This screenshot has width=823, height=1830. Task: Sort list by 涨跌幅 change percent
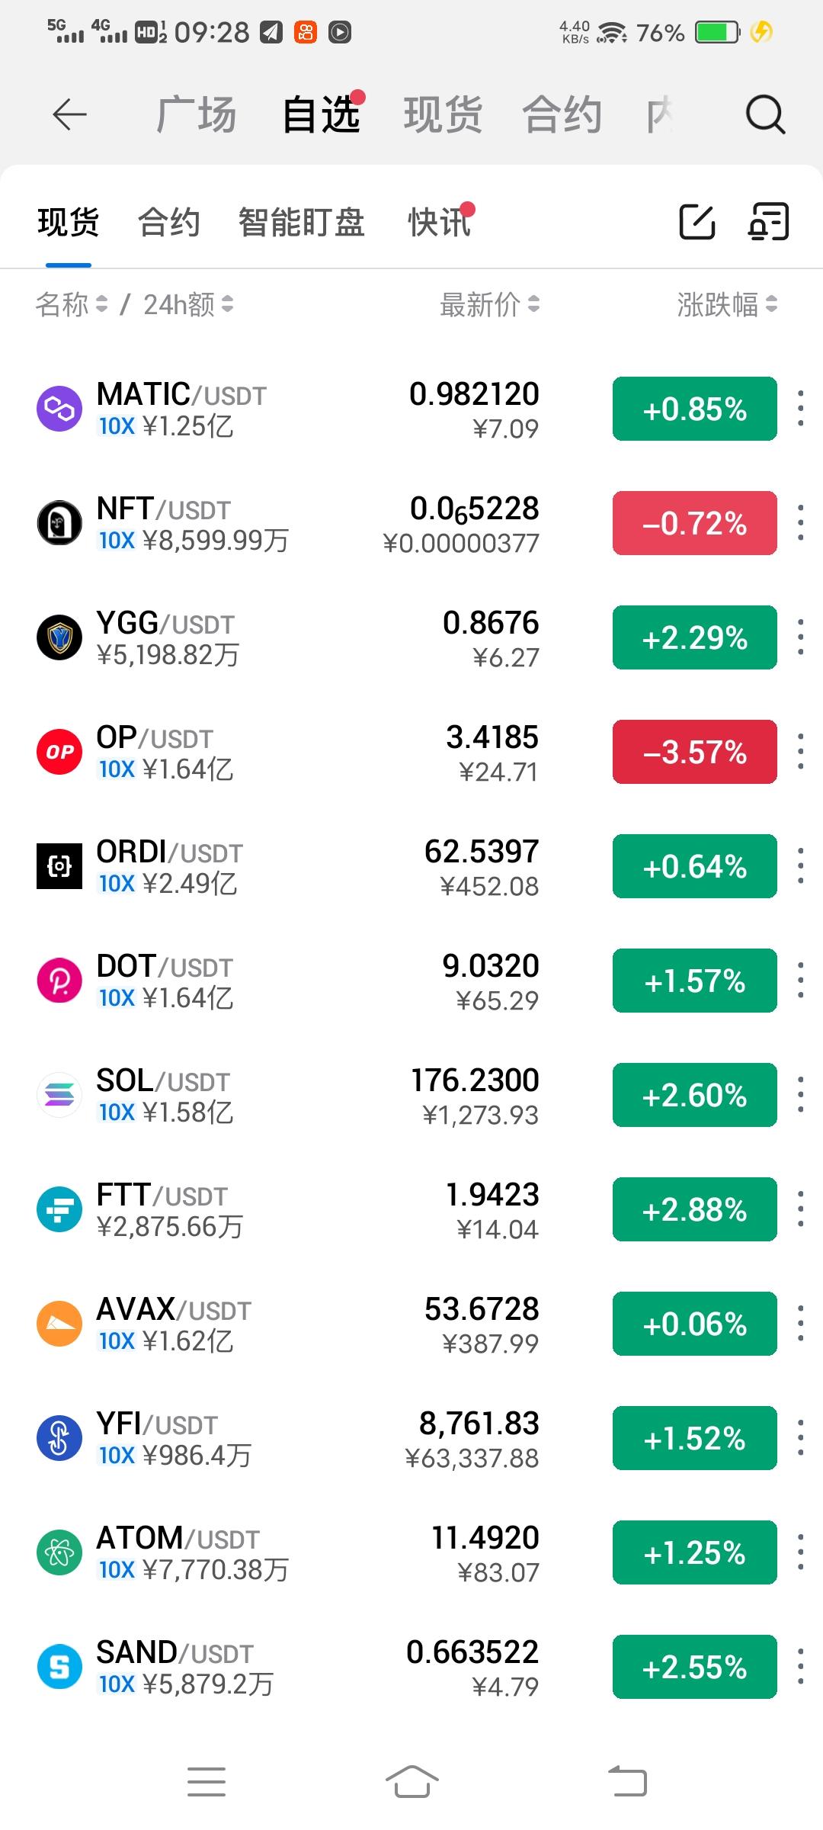pos(727,305)
